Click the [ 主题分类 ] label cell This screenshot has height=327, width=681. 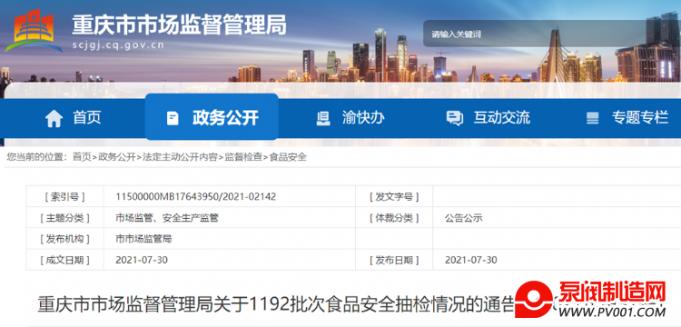click(x=65, y=218)
